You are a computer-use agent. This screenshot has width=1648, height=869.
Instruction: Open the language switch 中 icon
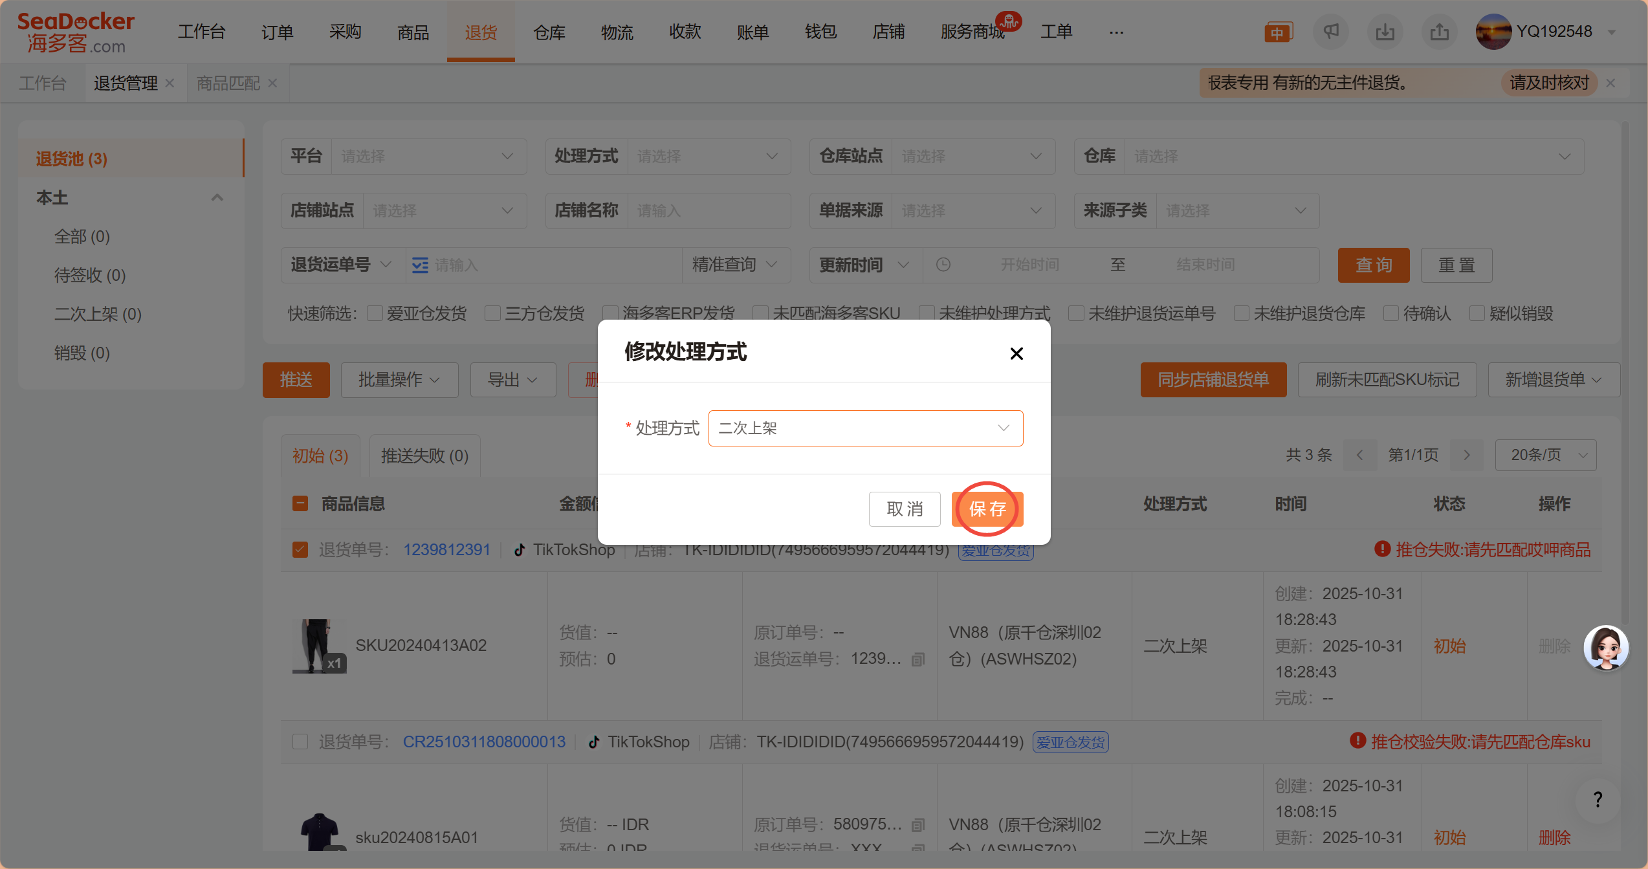(x=1278, y=32)
